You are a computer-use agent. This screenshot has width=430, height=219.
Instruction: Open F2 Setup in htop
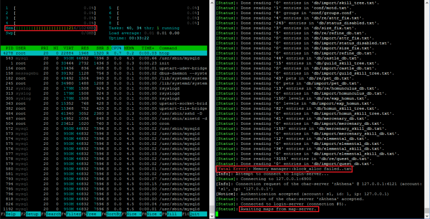tap(31, 214)
